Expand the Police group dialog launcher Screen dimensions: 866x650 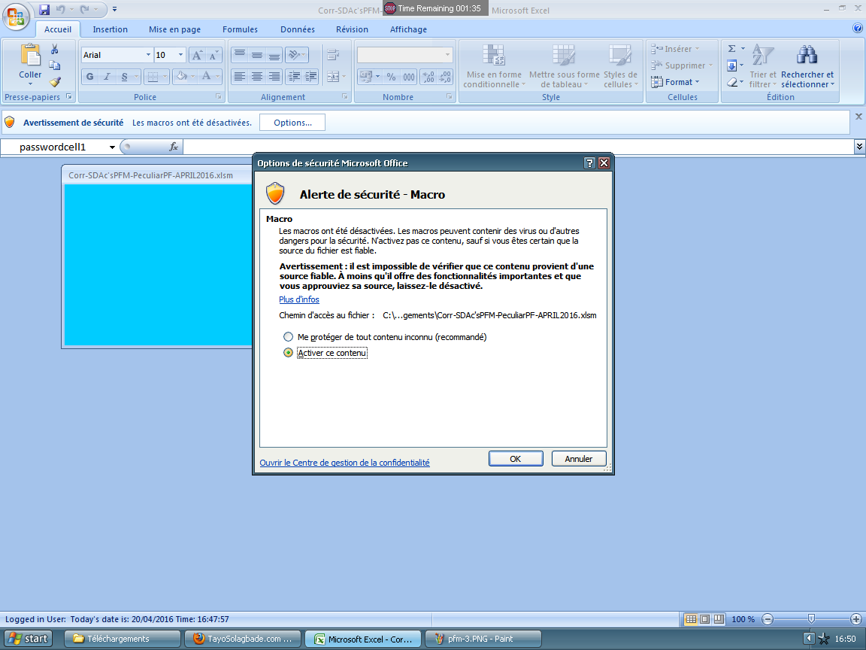click(x=219, y=97)
